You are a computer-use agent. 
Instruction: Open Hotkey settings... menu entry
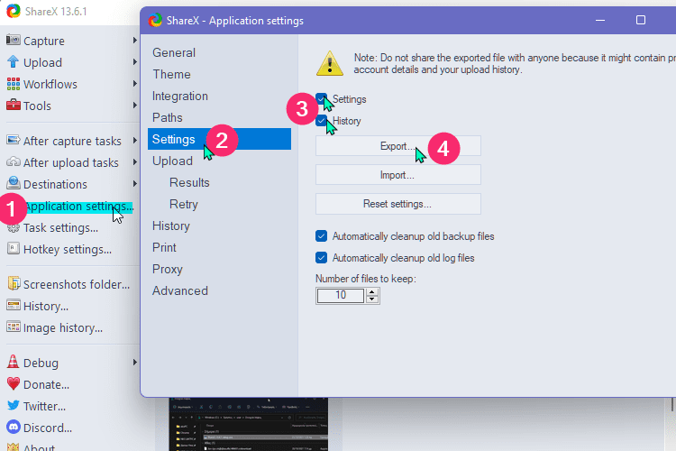tap(68, 249)
